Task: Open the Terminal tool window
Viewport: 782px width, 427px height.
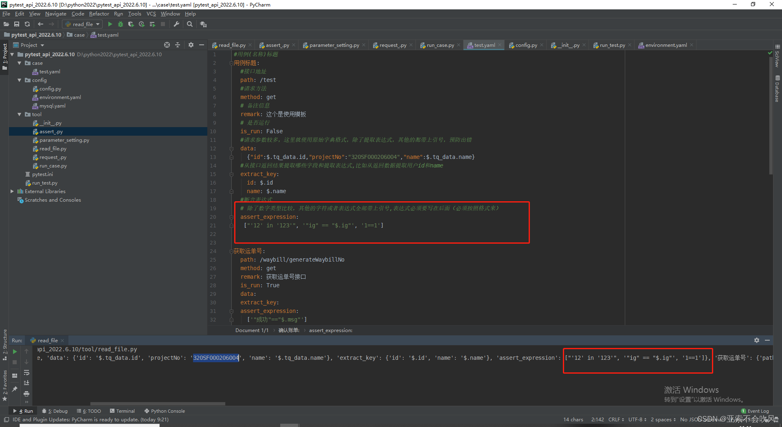Action: [122, 411]
